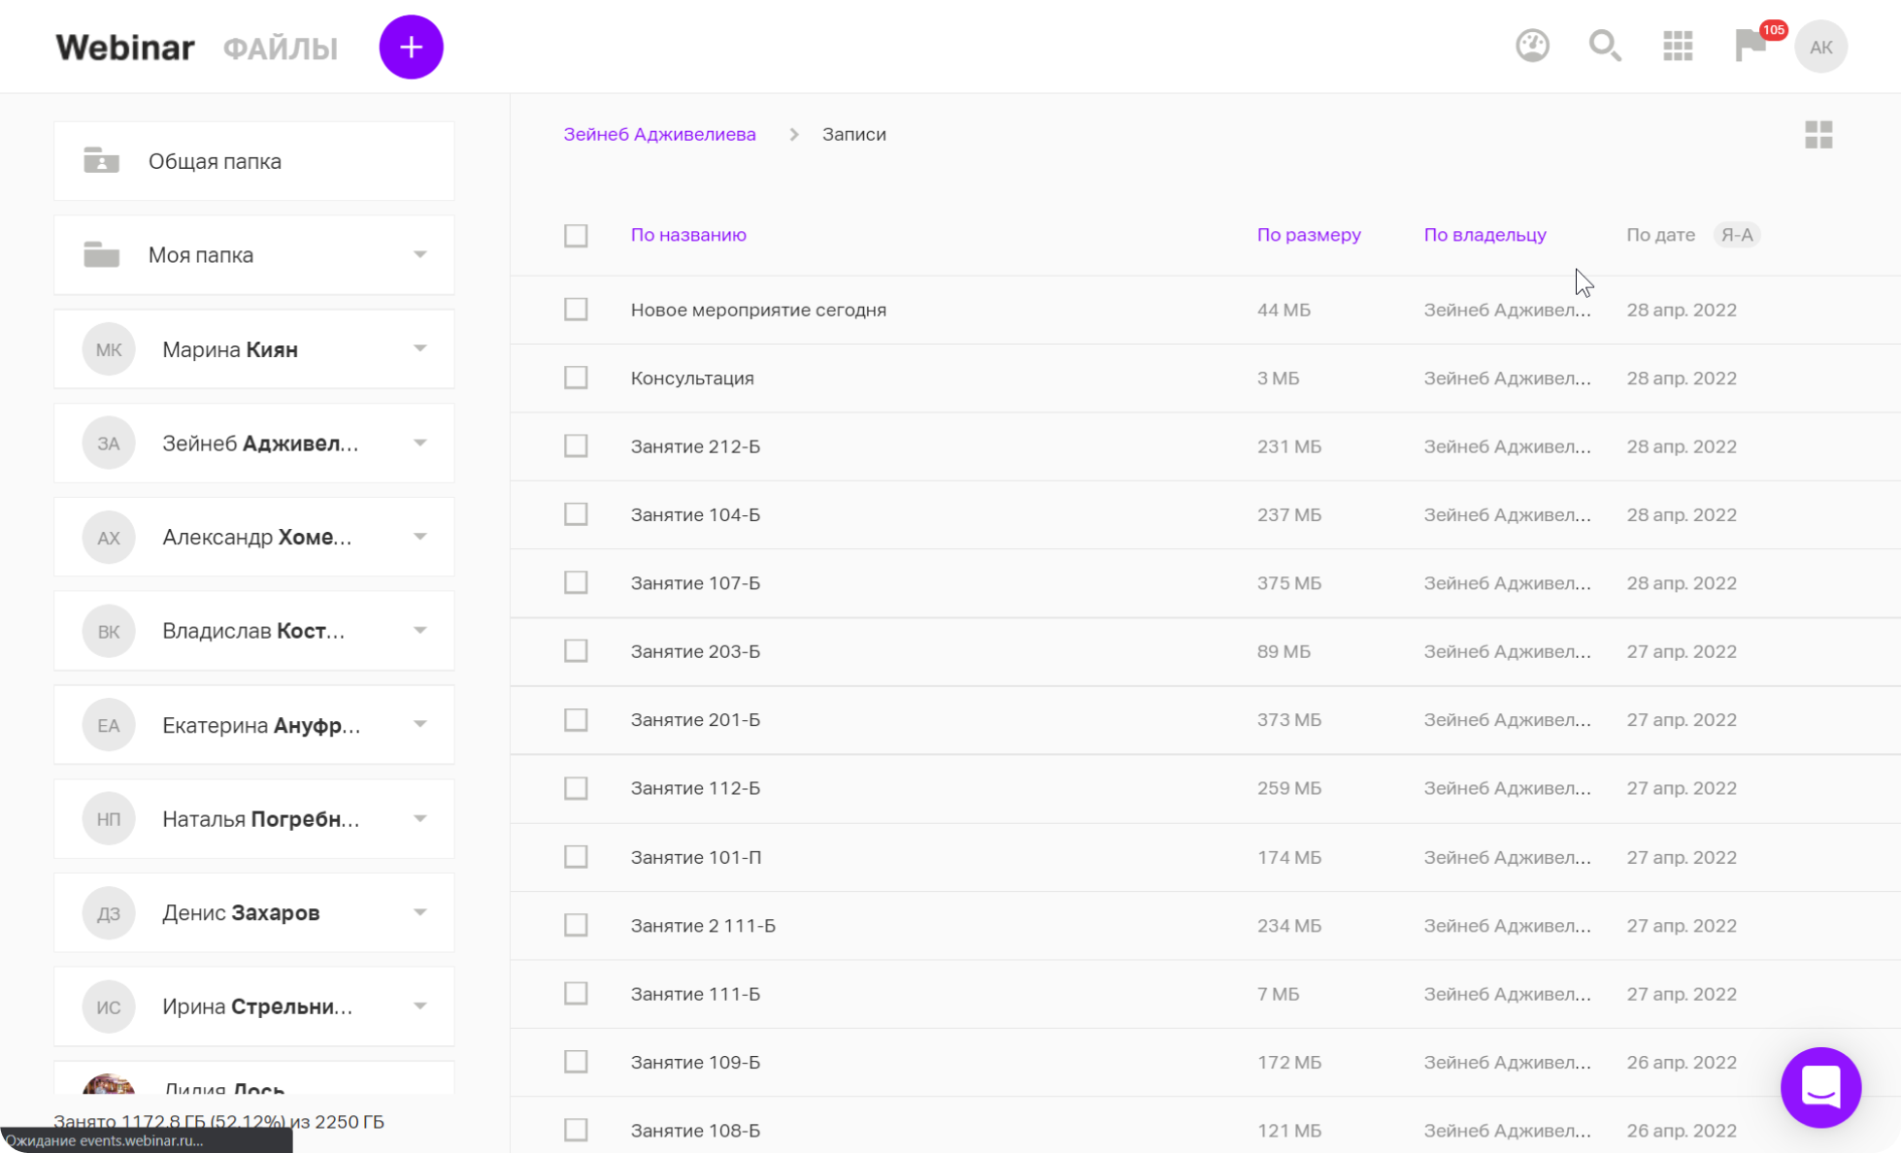Open the AK user profile avatar
The width and height of the screenshot is (1901, 1153).
[x=1820, y=47]
